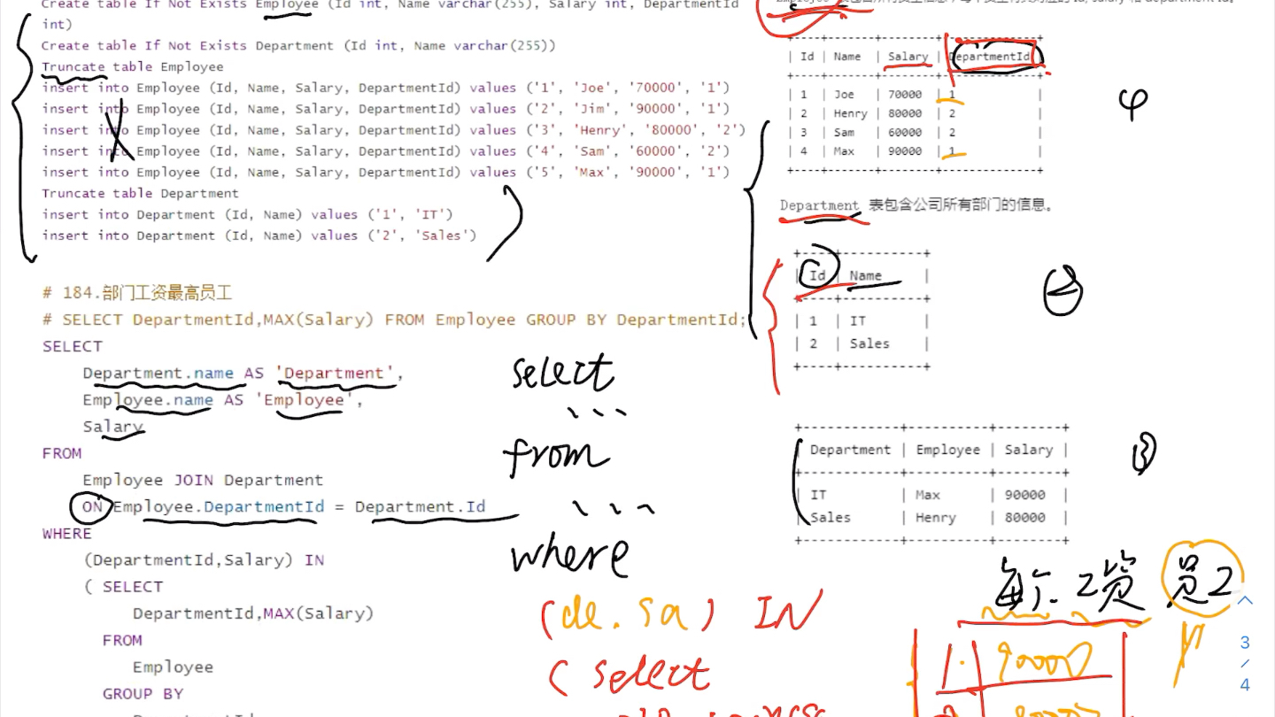This screenshot has height=717, width=1275.
Task: Click the 'Employee.name AS 'Employee'' line
Action: point(223,400)
